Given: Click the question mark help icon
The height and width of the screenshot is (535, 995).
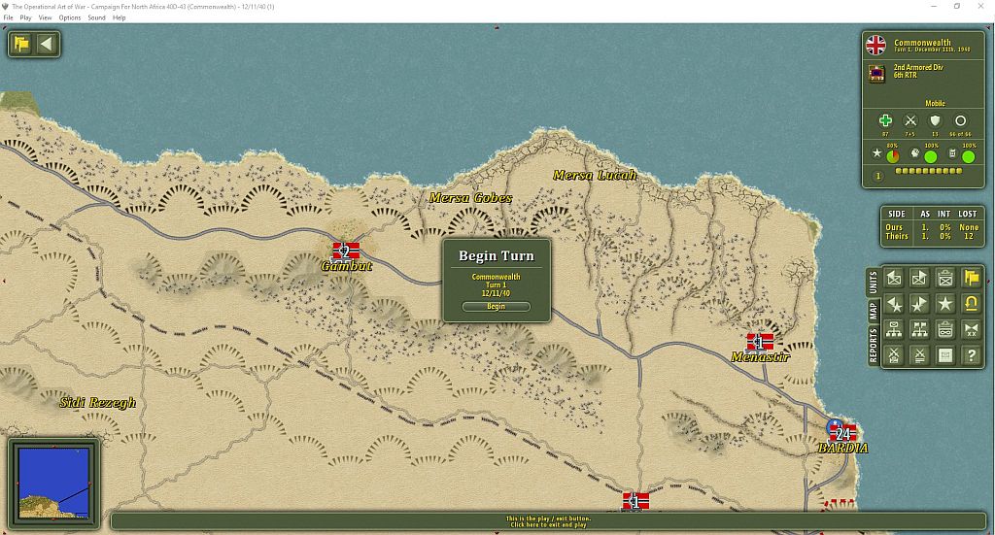Looking at the screenshot, I should [x=971, y=355].
